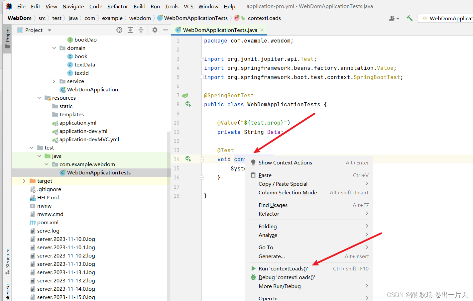Open More Run/Debug submenu

pos(309,286)
